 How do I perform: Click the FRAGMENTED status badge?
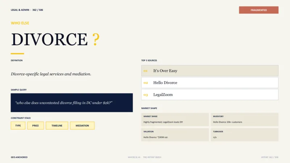(x=258, y=10)
